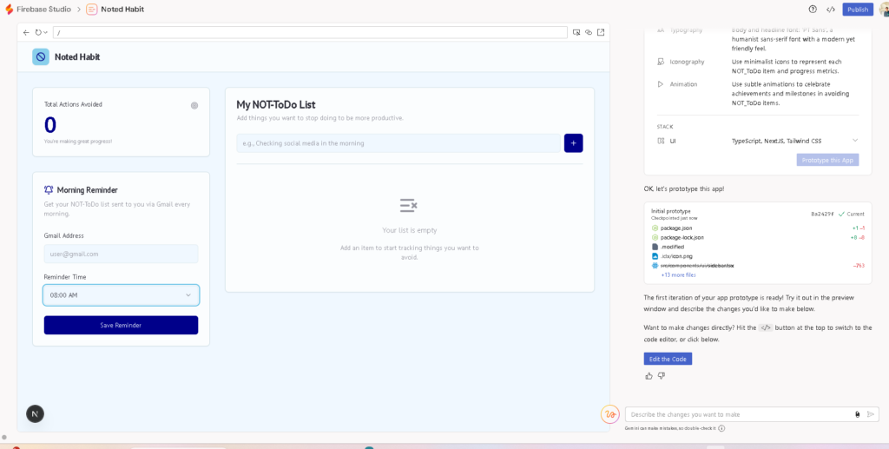889x449 pixels.
Task: Send the prompt with arrow icon
Action: tap(872, 414)
